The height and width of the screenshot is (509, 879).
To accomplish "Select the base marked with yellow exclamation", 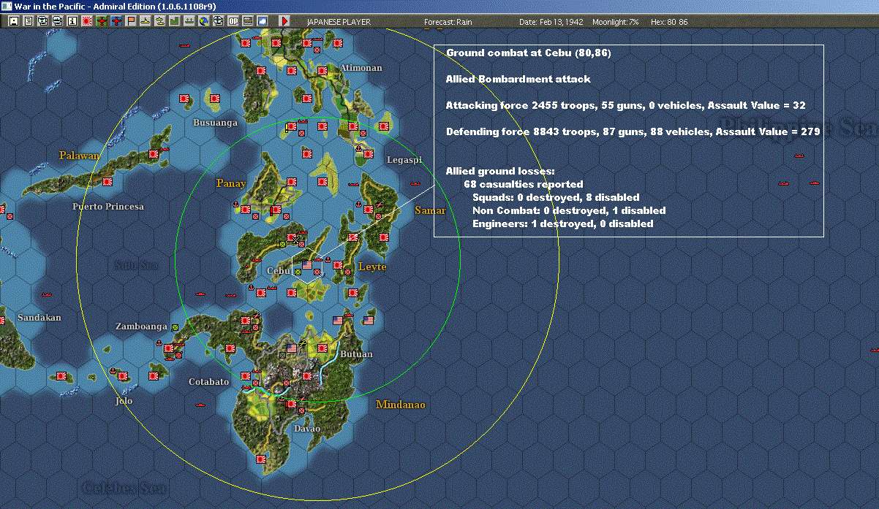I will [x=291, y=126].
